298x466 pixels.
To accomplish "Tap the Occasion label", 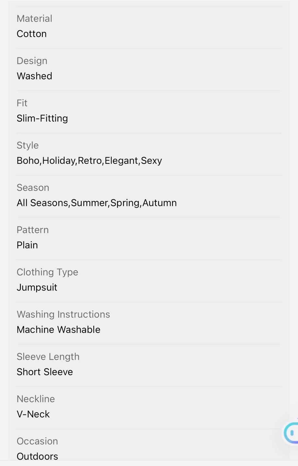I will pos(37,441).
